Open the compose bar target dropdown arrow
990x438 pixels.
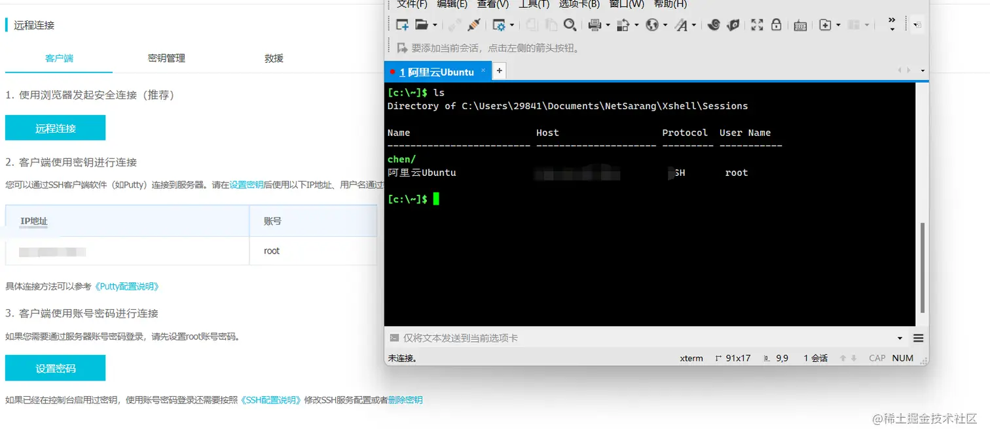tap(900, 339)
